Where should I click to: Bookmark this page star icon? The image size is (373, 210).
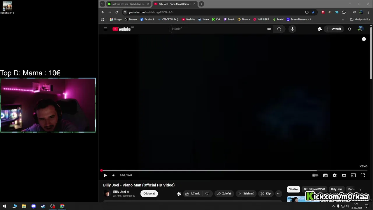point(313,12)
